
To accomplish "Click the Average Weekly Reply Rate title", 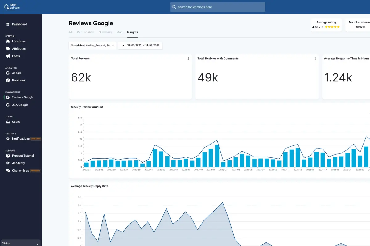I will (89, 186).
